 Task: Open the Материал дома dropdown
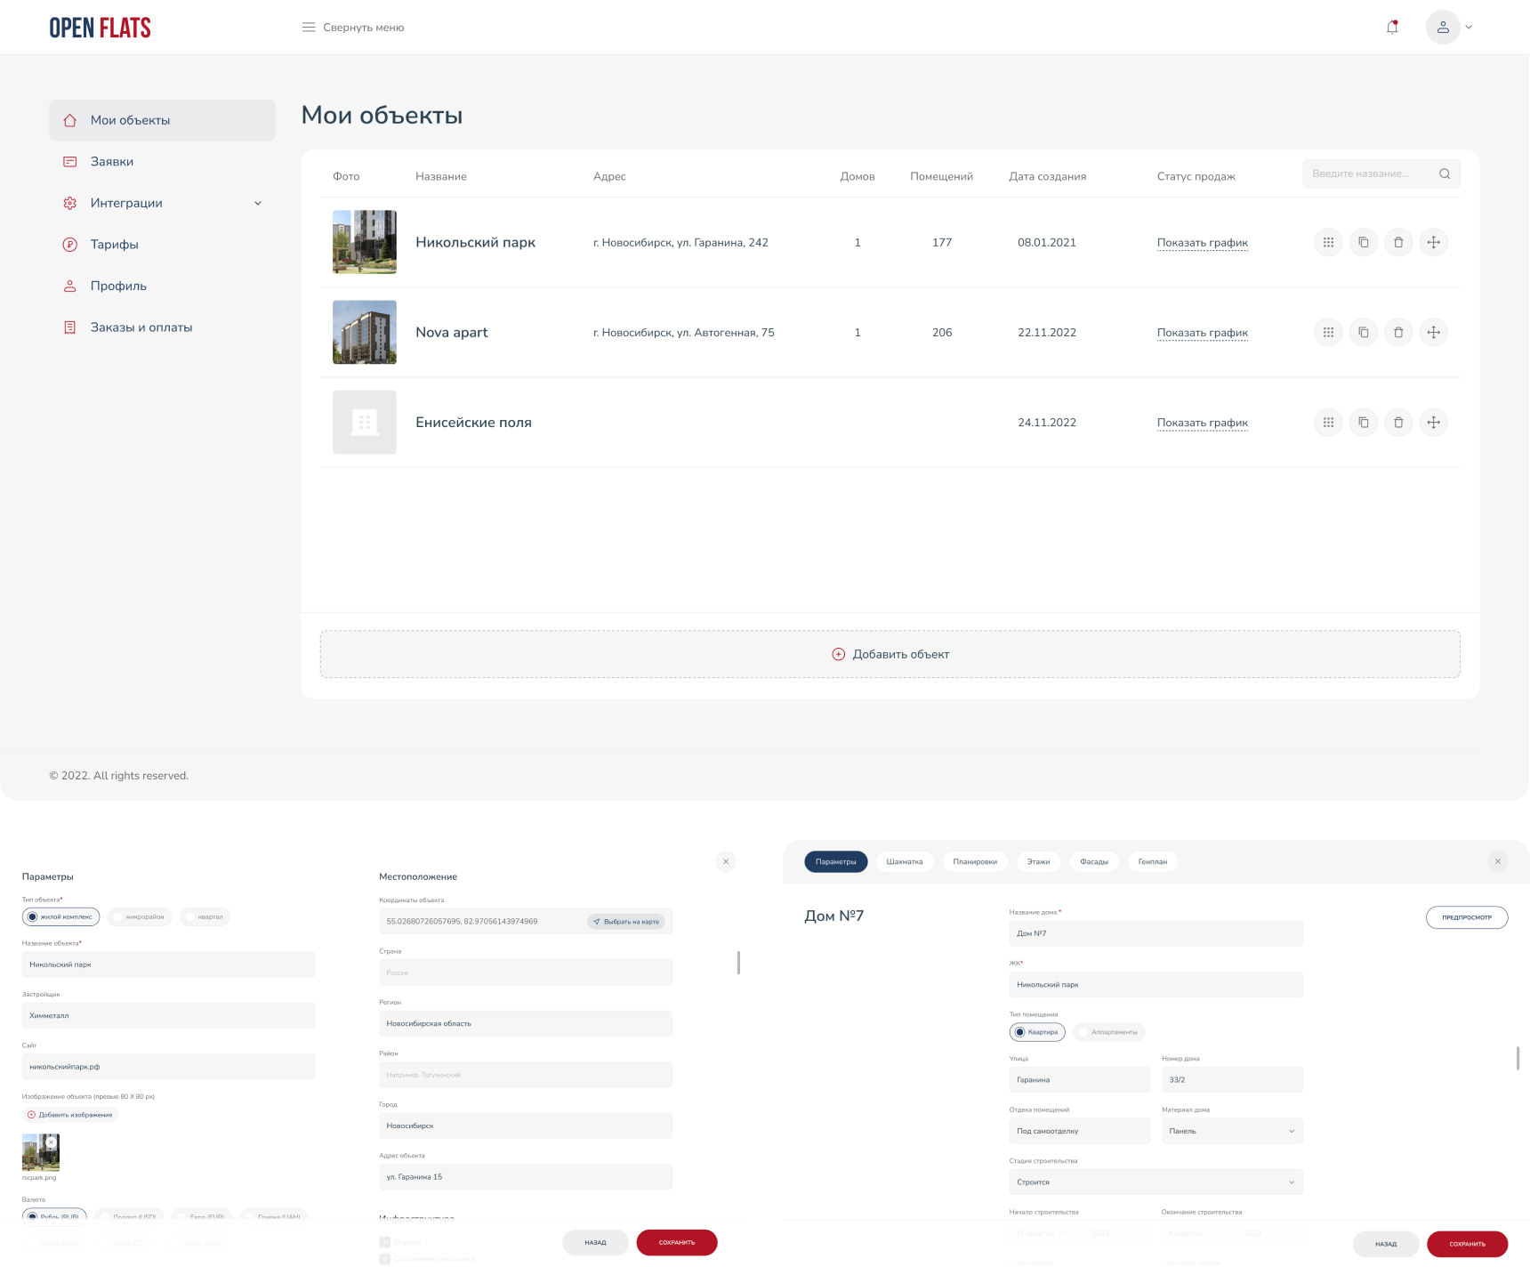click(1232, 1131)
